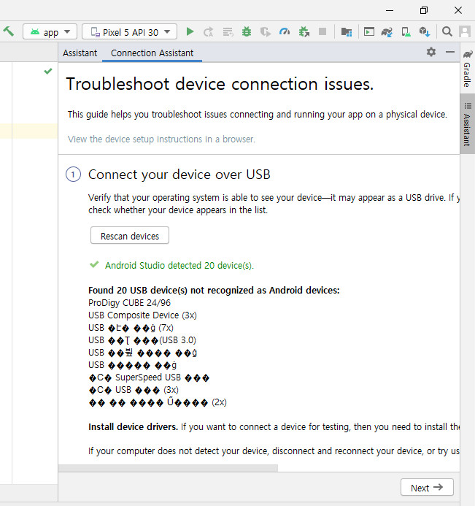The width and height of the screenshot is (475, 506).
Task: Open the Assistant panel gear settings
Action: 431,52
